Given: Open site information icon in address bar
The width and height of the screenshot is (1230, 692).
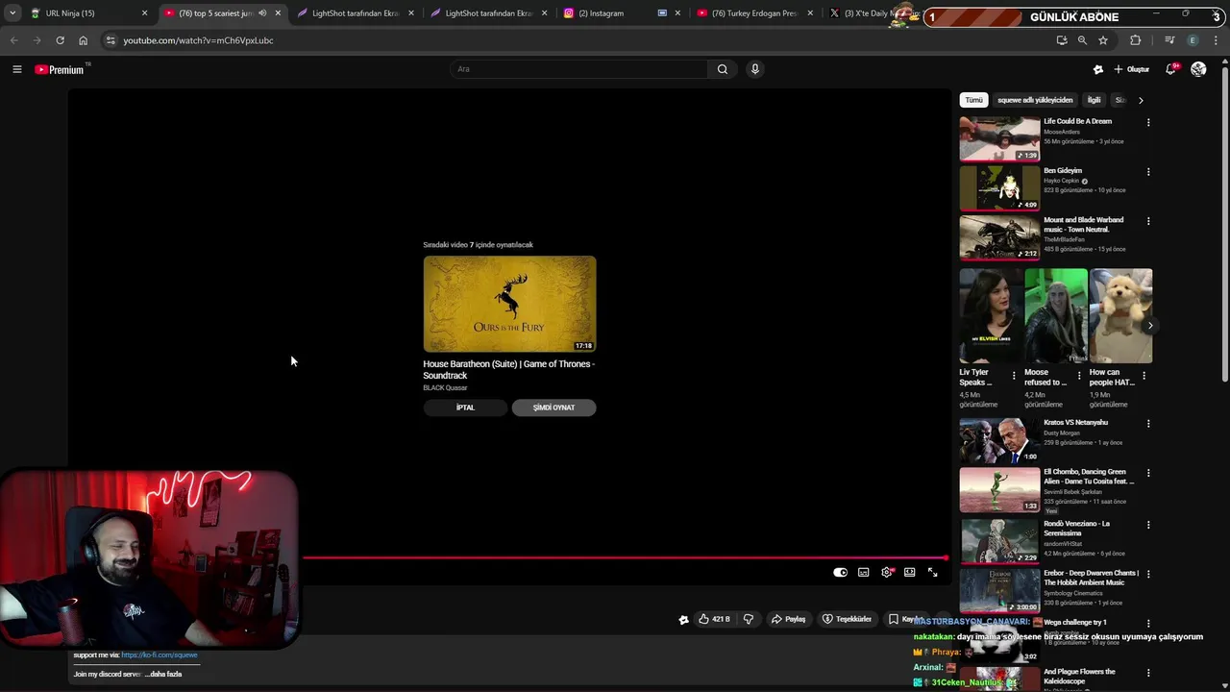Looking at the screenshot, I should 111,40.
